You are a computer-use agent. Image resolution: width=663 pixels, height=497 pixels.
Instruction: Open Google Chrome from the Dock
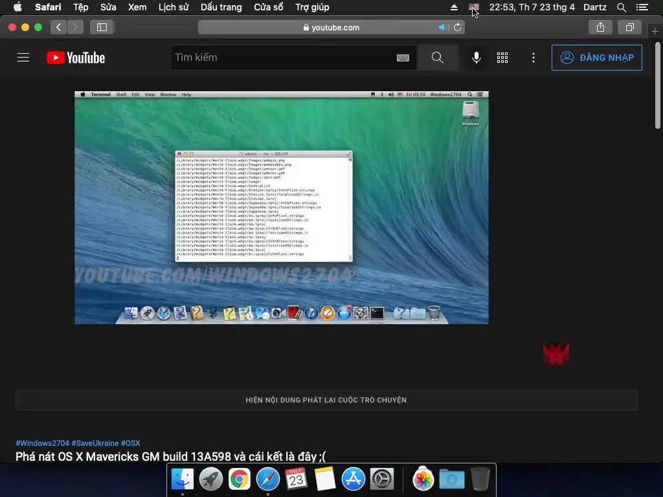coord(240,480)
